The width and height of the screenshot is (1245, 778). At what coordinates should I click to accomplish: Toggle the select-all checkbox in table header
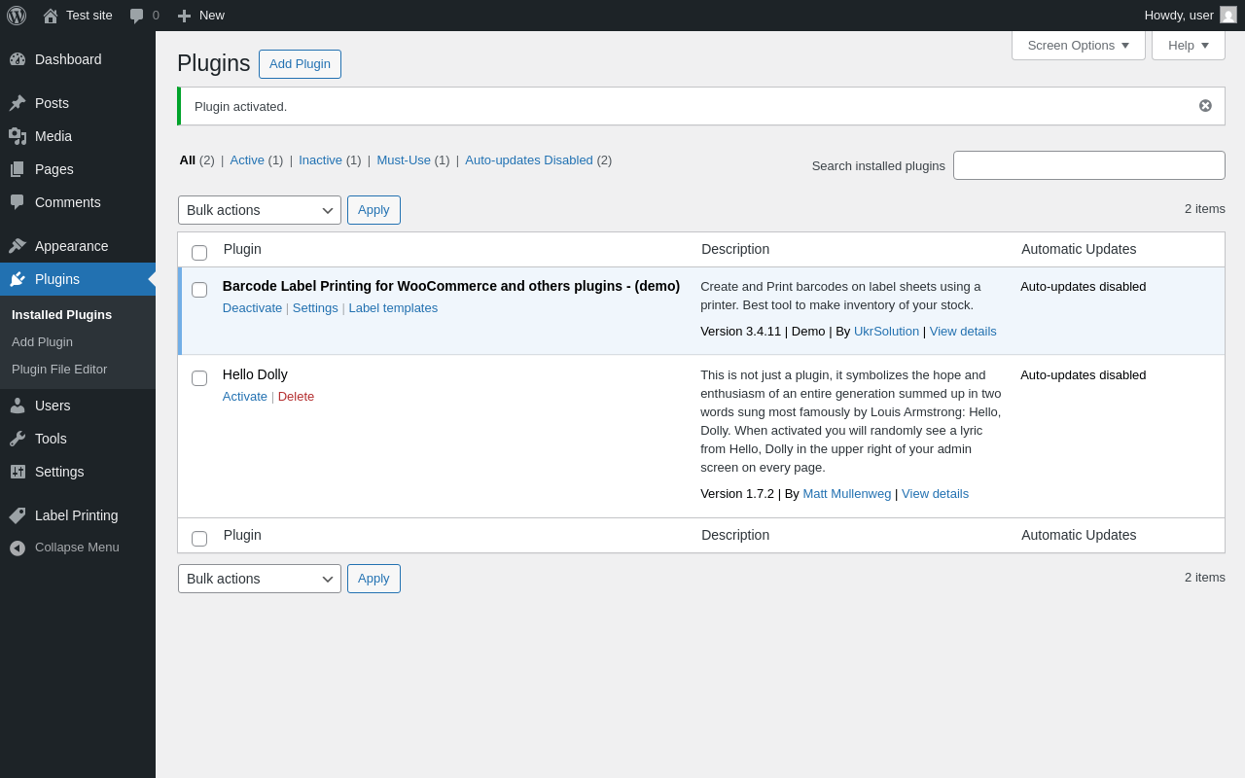[199, 253]
